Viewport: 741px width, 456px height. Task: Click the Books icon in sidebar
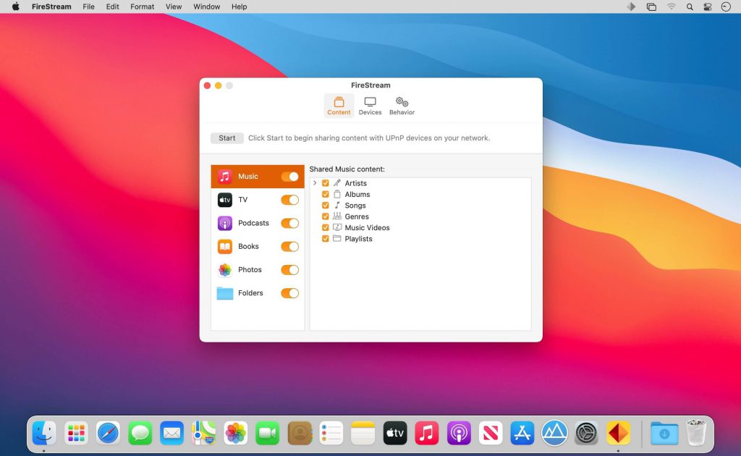(225, 246)
